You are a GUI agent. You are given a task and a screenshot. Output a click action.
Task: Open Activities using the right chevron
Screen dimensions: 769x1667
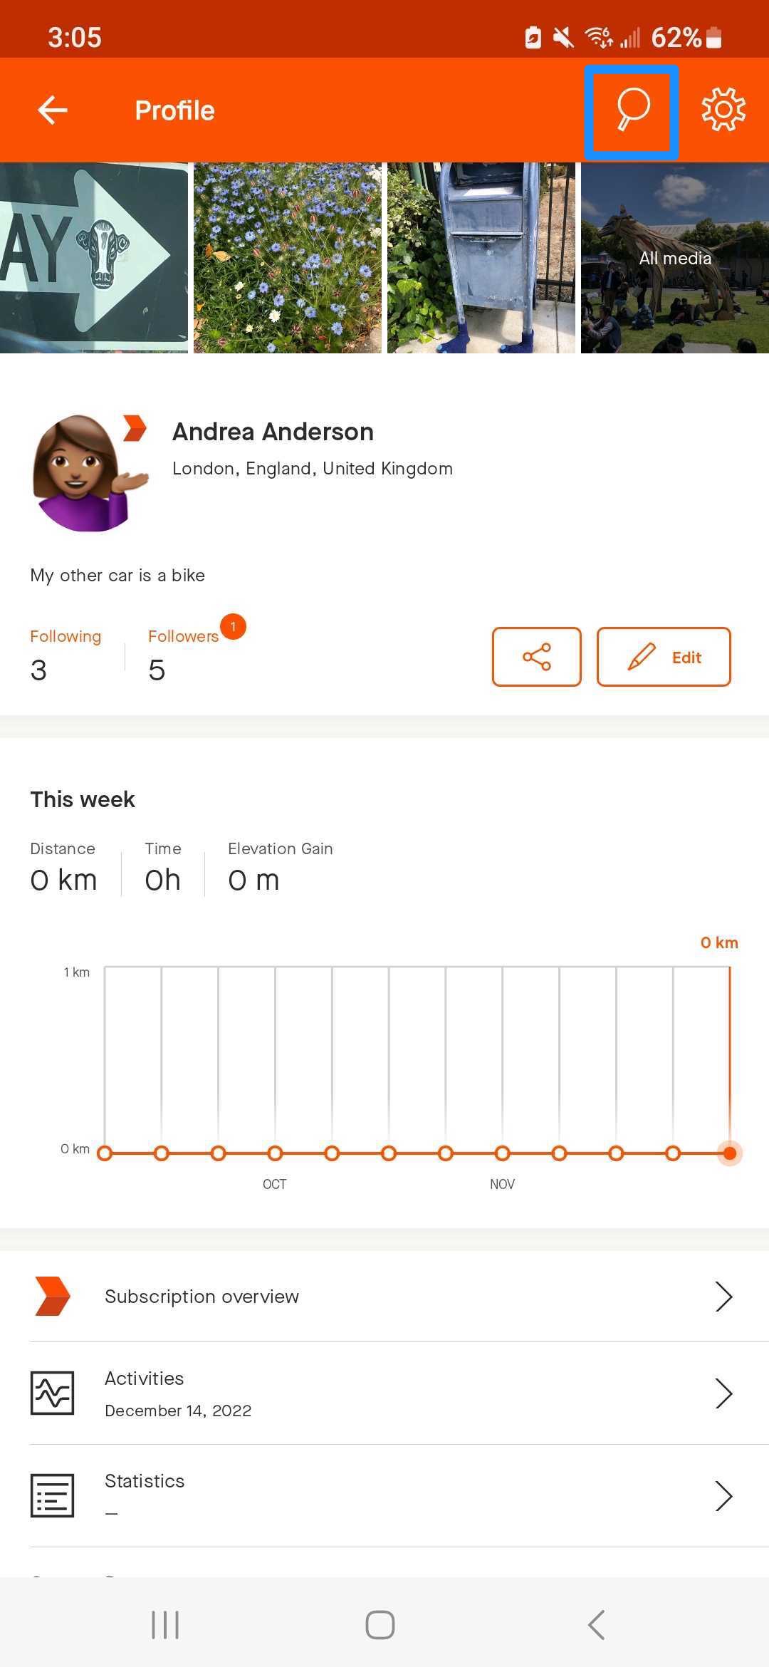coord(723,1393)
